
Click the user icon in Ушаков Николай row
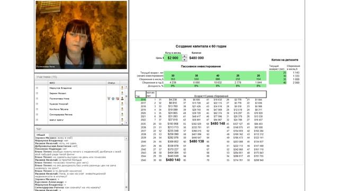pos(122,104)
